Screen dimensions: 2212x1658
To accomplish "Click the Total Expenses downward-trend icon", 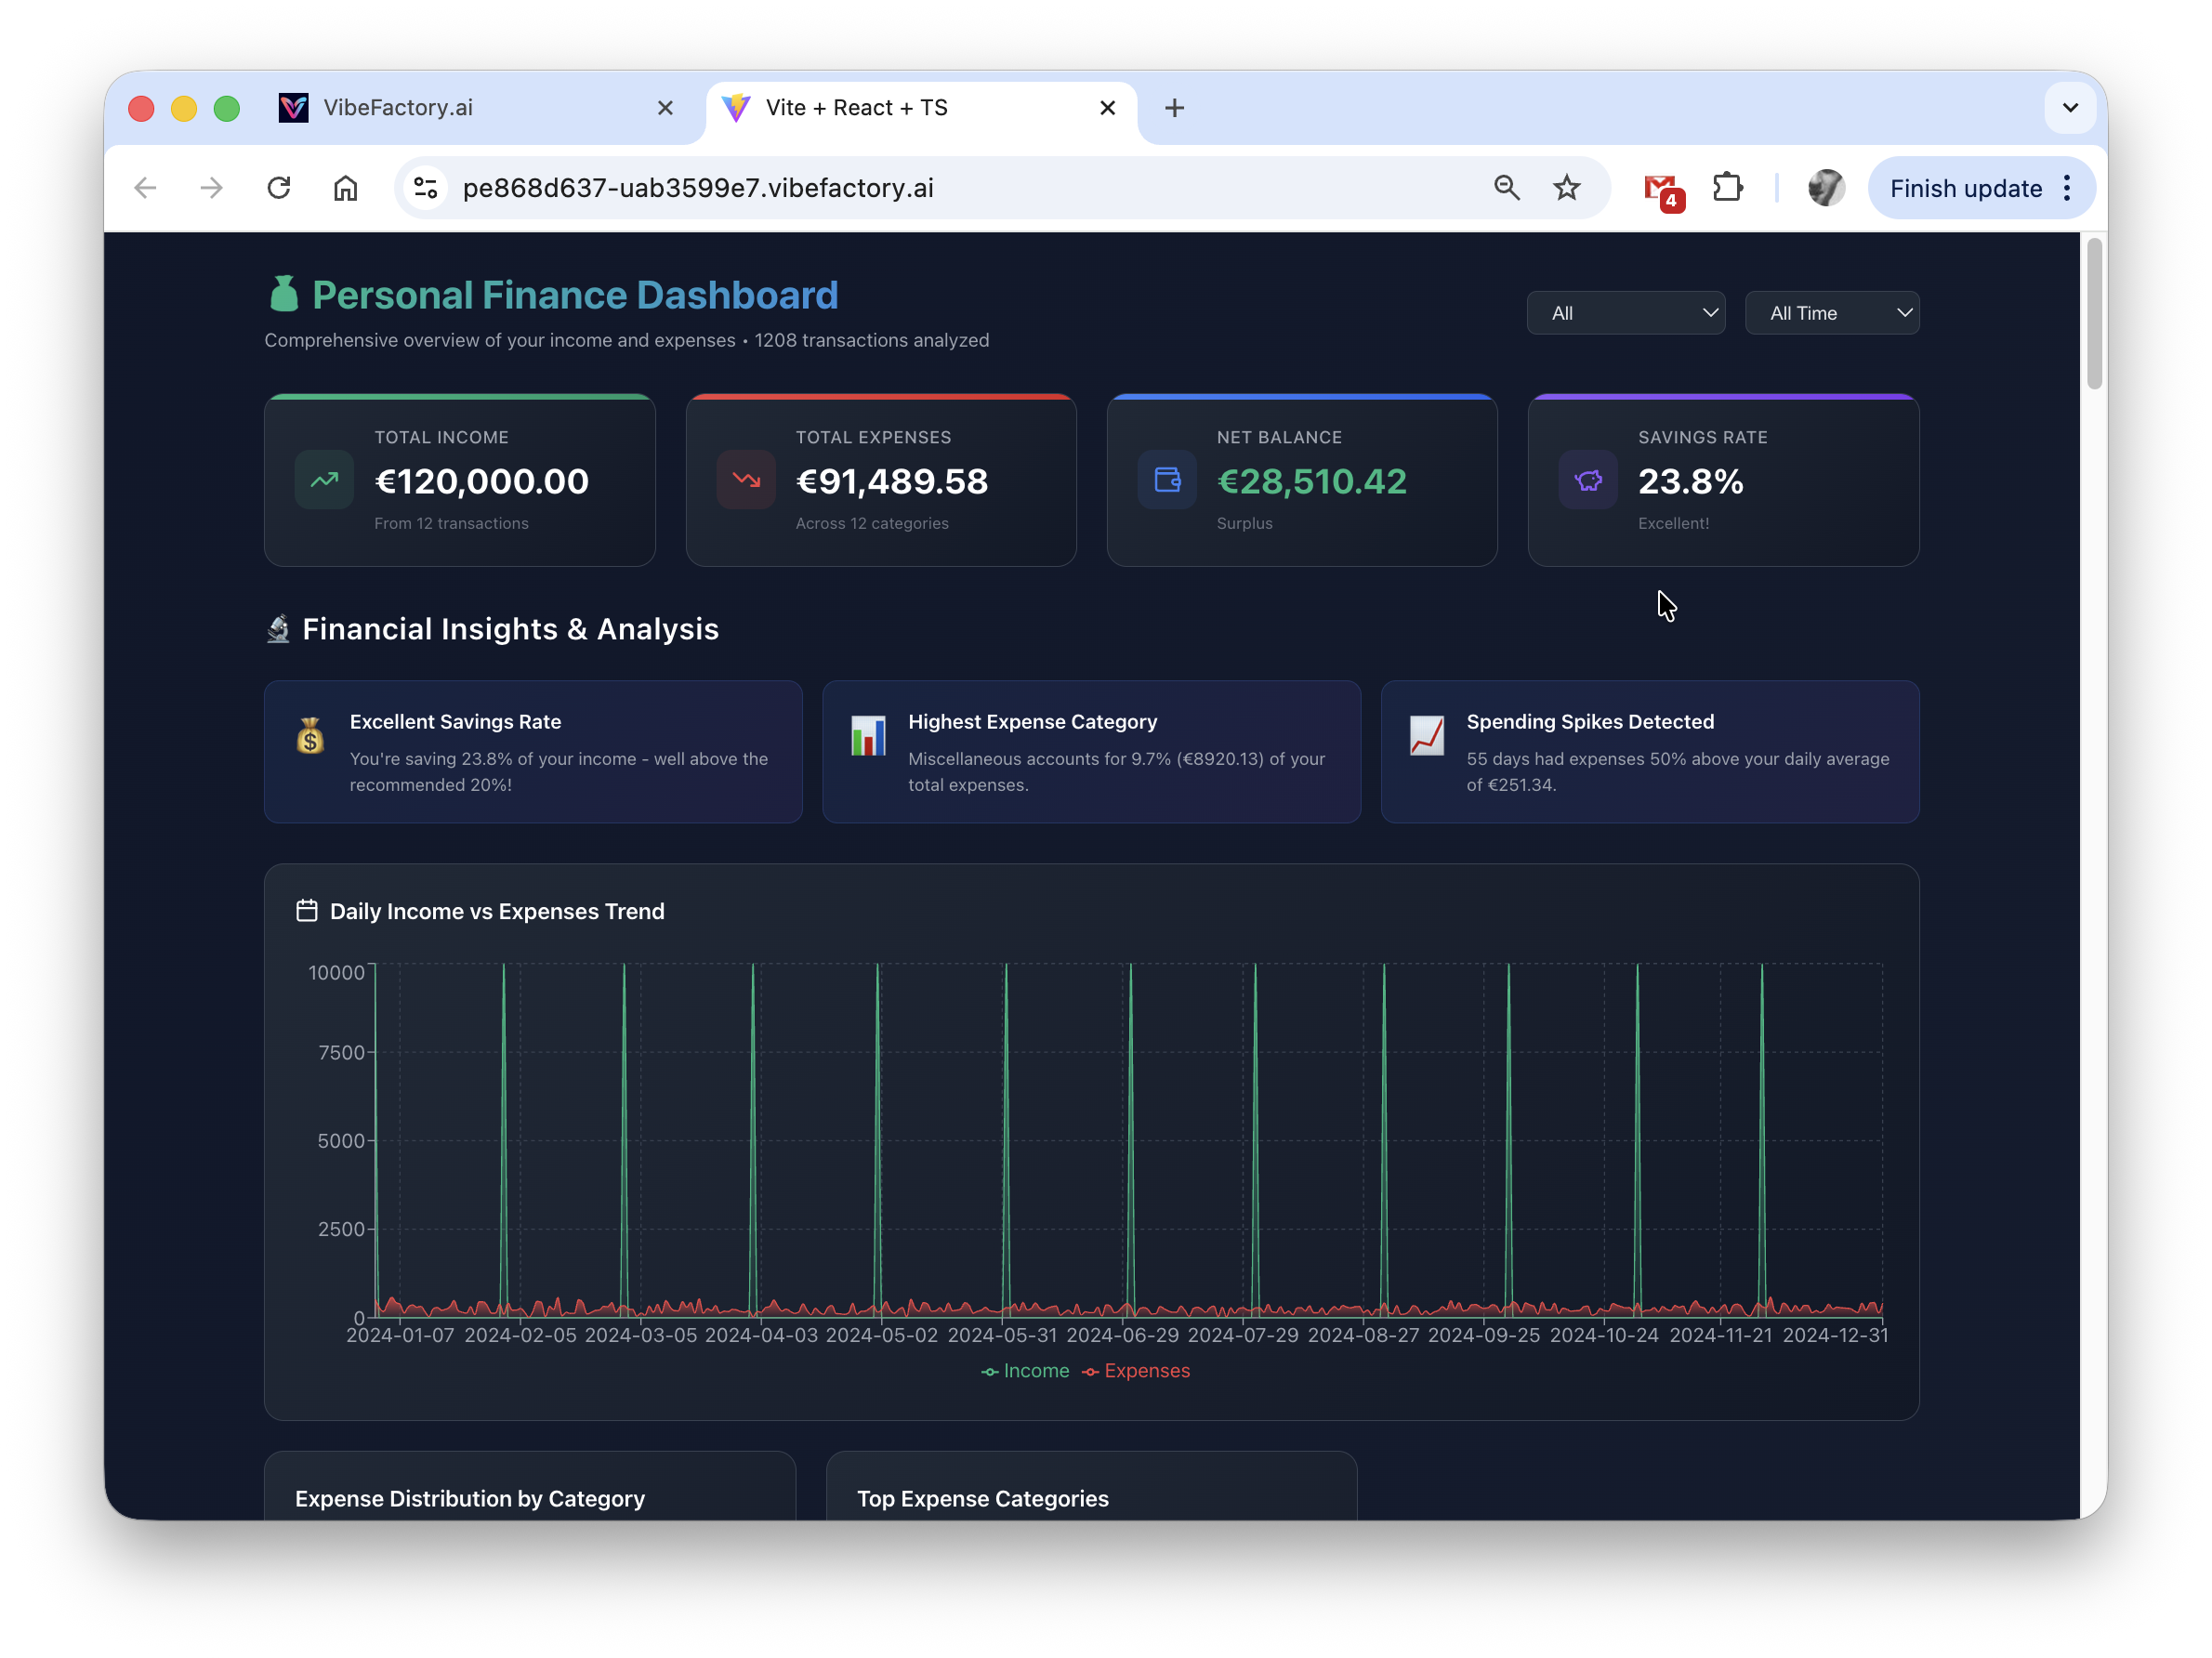I will click(x=745, y=480).
